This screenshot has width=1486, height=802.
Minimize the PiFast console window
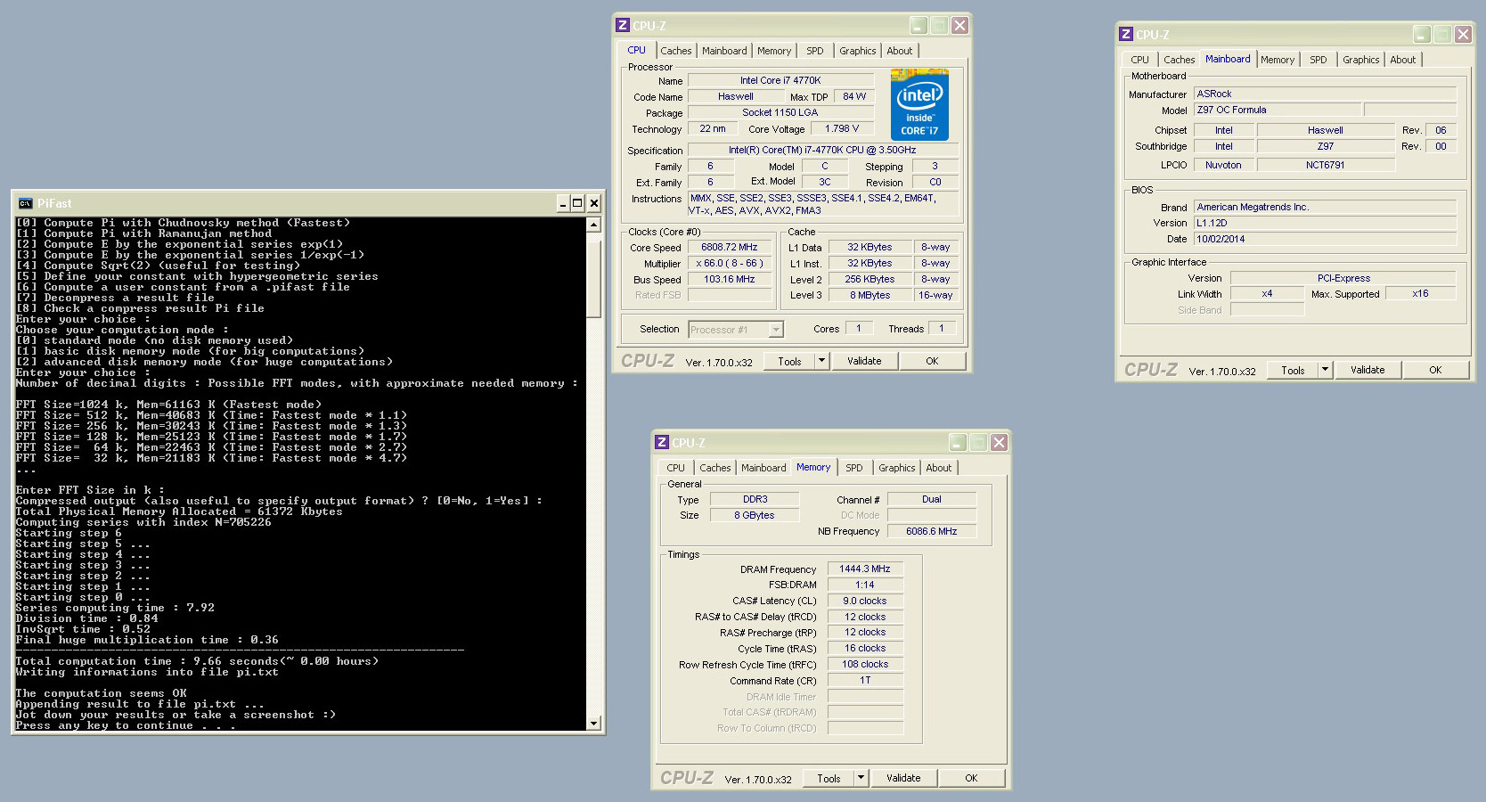click(562, 203)
